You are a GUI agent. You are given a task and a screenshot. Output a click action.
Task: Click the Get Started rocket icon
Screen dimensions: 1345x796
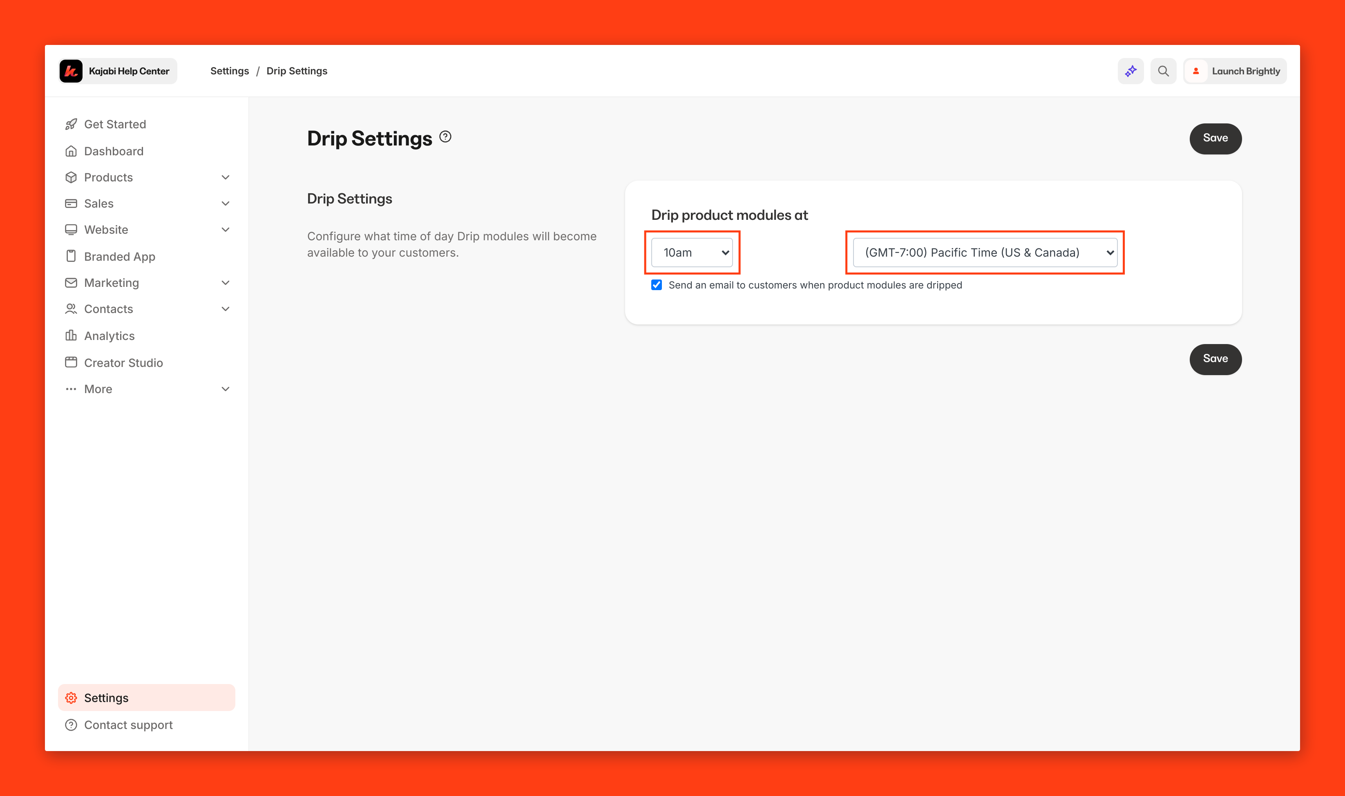(71, 125)
